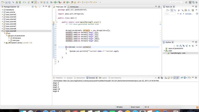Open the Open Console dropdown
Image resolution: width=199 pixels, height=112 pixels.
pyautogui.click(x=191, y=78)
